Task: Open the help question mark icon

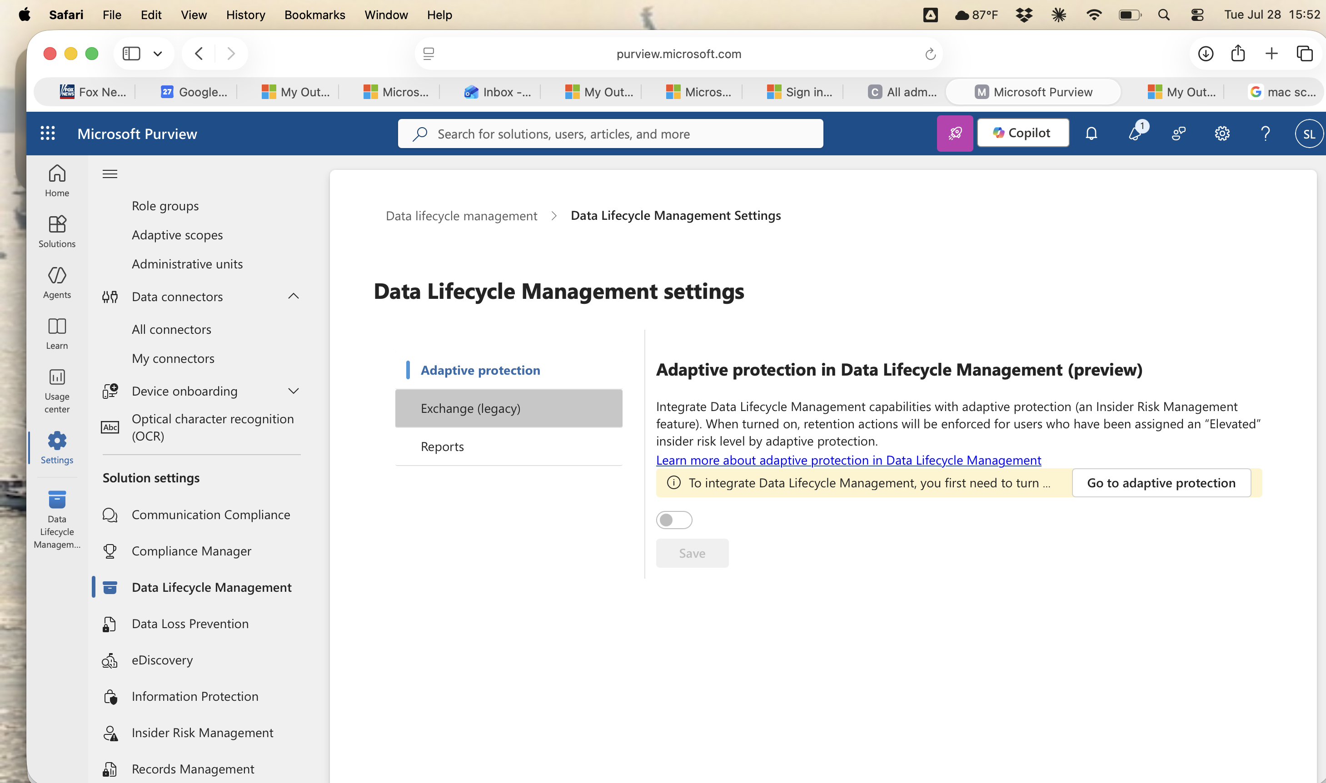Action: click(x=1265, y=134)
